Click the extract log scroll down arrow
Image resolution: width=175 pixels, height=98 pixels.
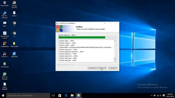(x=115, y=61)
